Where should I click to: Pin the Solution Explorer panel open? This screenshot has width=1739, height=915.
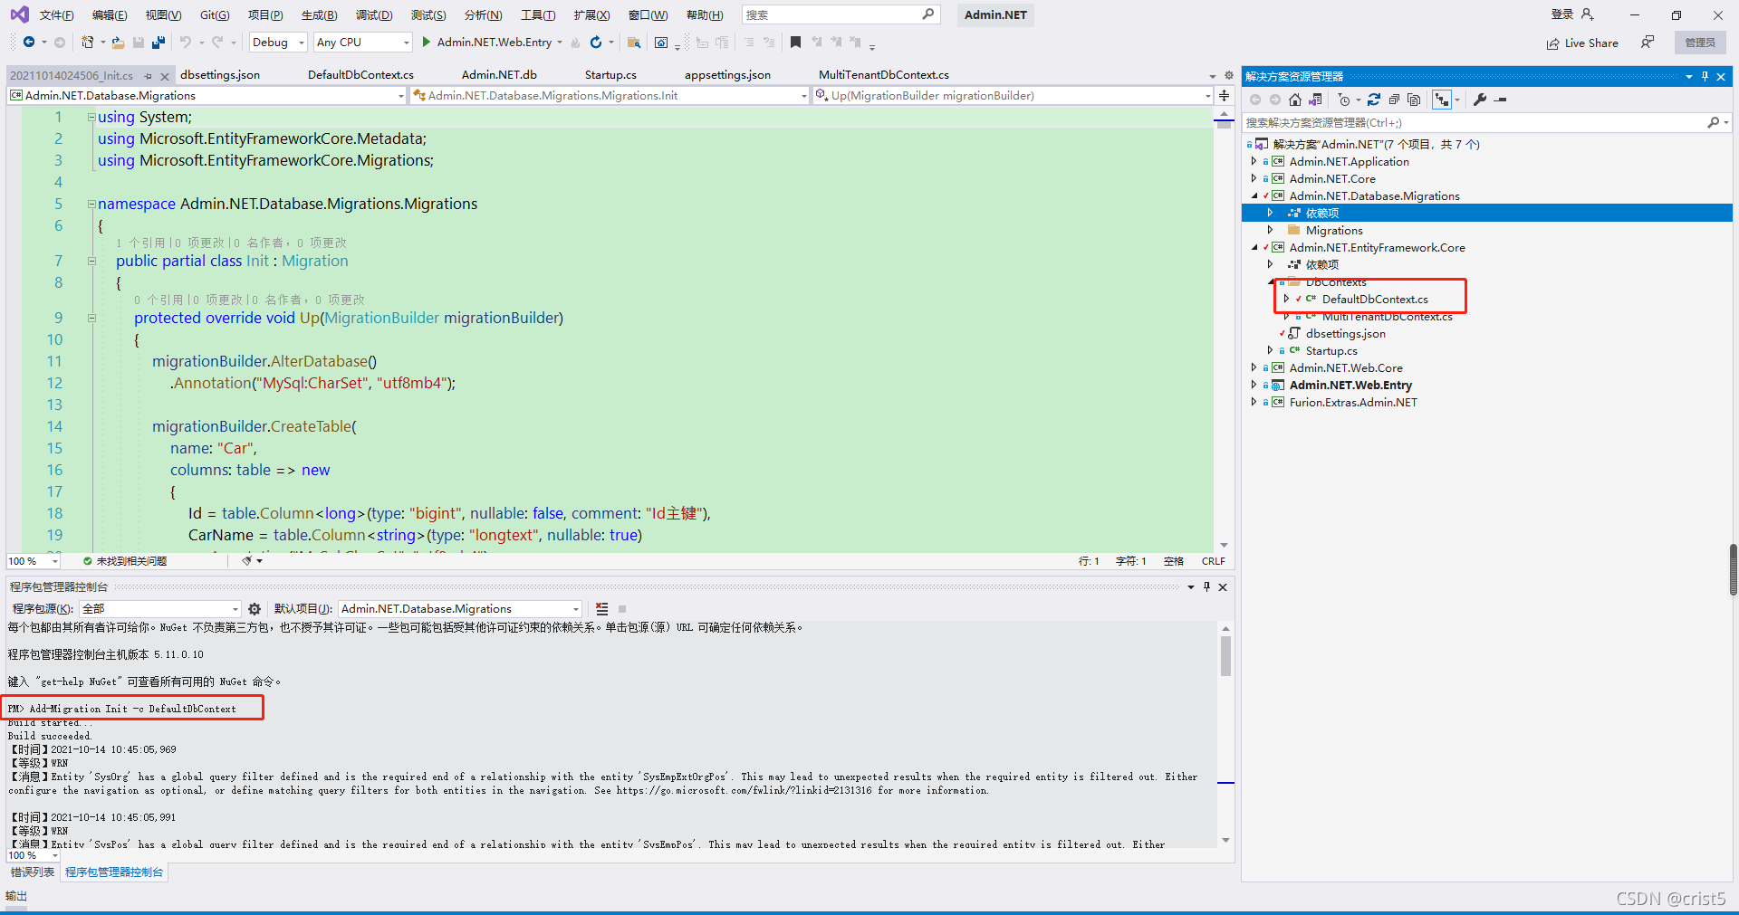pos(1705,76)
